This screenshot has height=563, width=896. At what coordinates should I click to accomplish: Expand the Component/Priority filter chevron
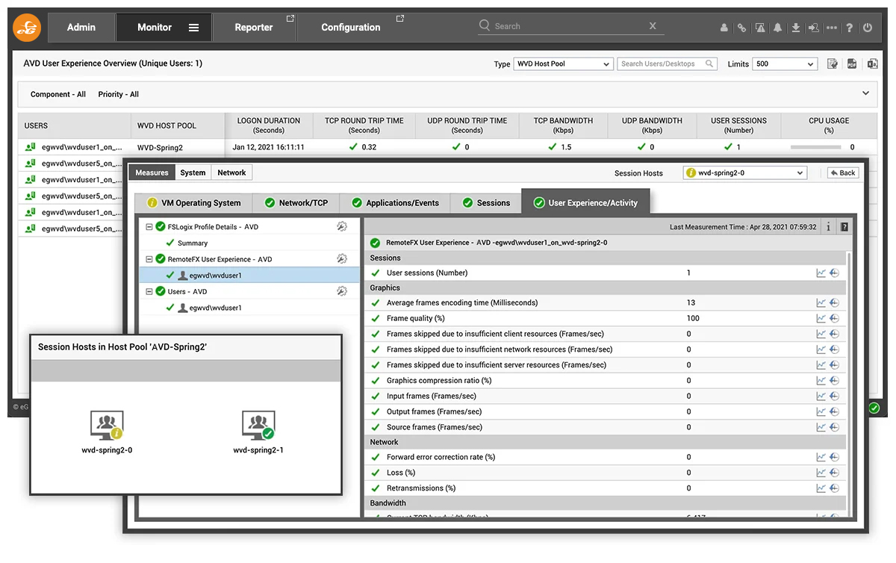[x=866, y=93]
